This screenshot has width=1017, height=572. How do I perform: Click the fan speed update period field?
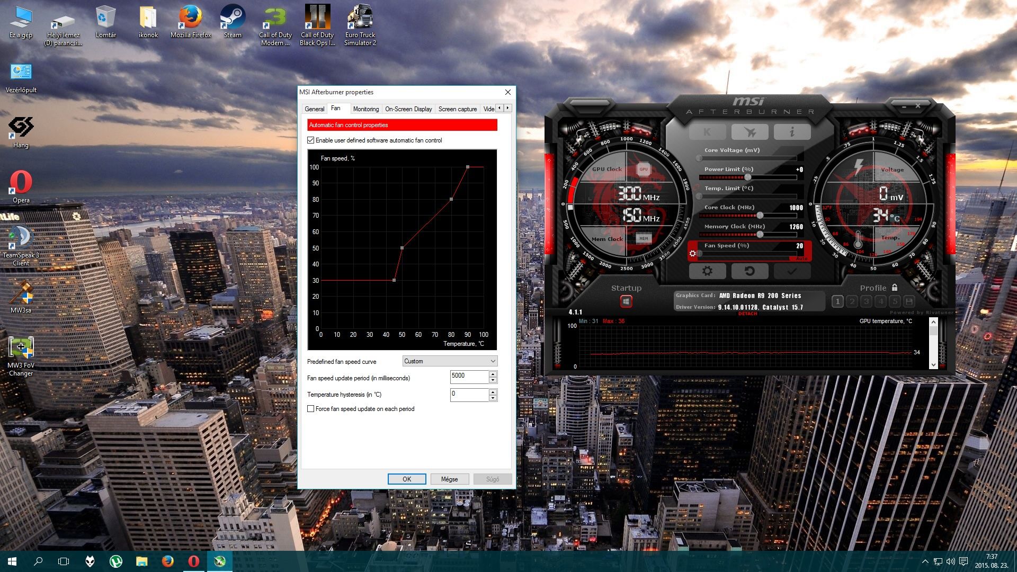pos(469,377)
